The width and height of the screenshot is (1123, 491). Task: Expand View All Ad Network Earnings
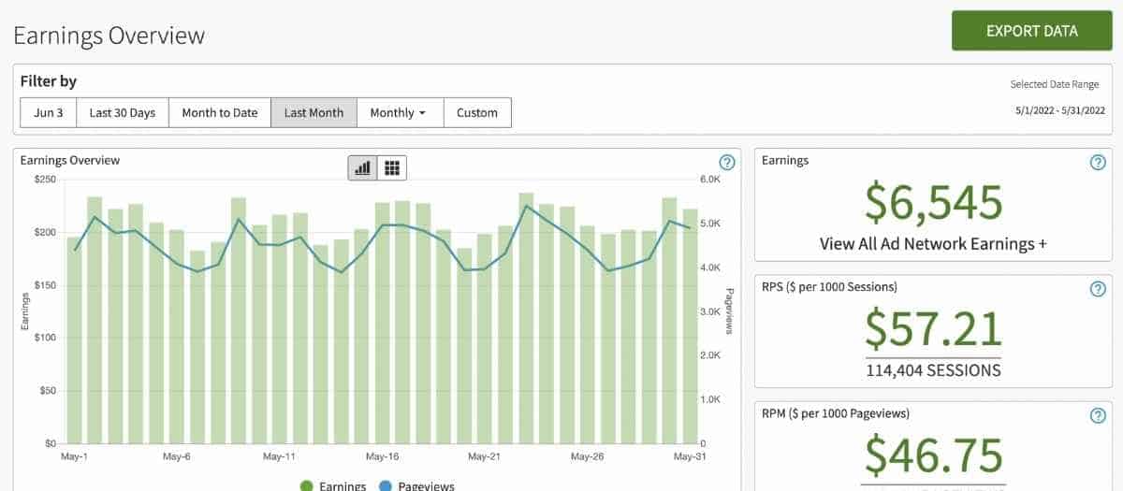pos(933,244)
